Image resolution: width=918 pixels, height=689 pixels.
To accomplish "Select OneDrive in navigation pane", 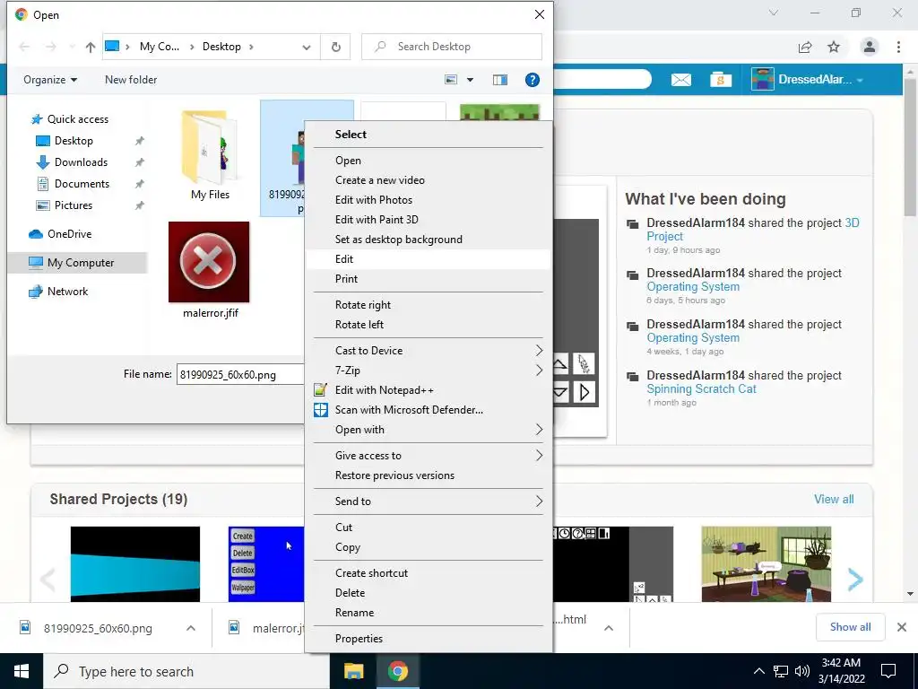I will 69,234.
